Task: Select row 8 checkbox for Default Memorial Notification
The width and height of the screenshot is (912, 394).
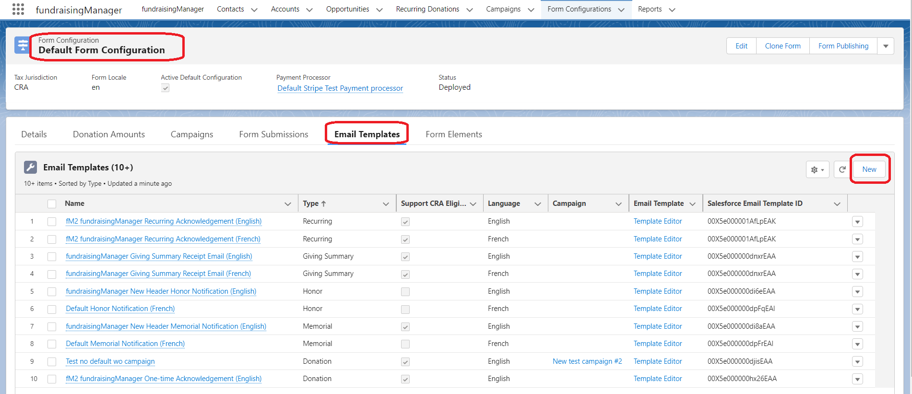Action: coord(52,344)
